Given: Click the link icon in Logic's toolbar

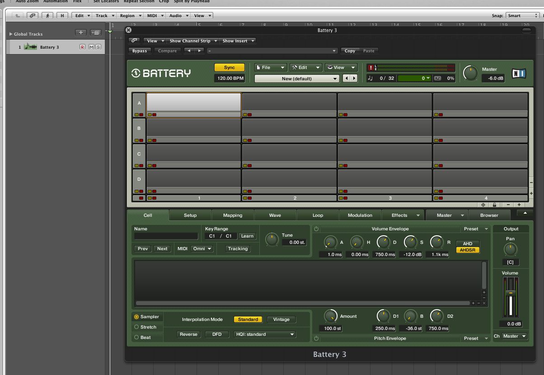Looking at the screenshot, I should point(32,15).
